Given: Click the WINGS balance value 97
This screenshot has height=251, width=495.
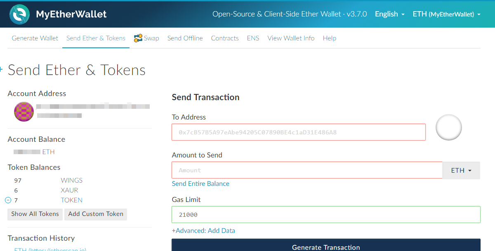Looking at the screenshot, I should pyautogui.click(x=18, y=181).
